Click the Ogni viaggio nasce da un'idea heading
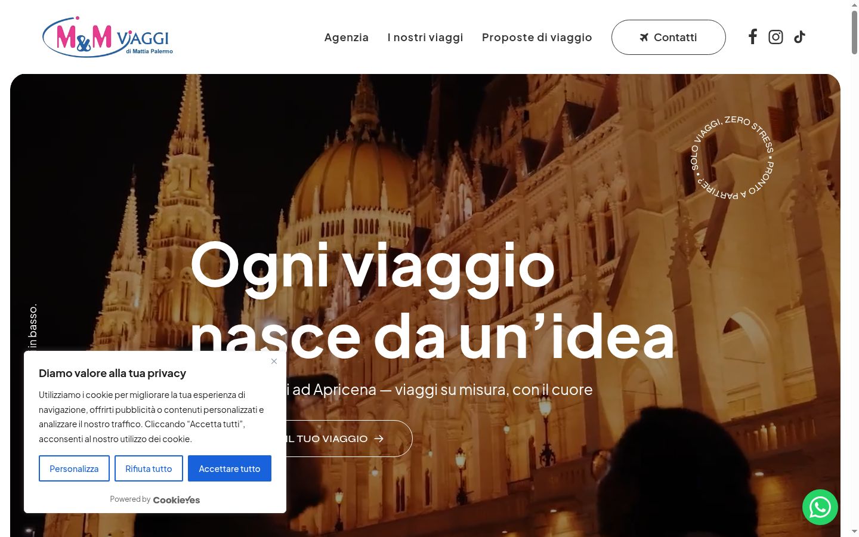Viewport: 859px width, 537px height. point(432,301)
